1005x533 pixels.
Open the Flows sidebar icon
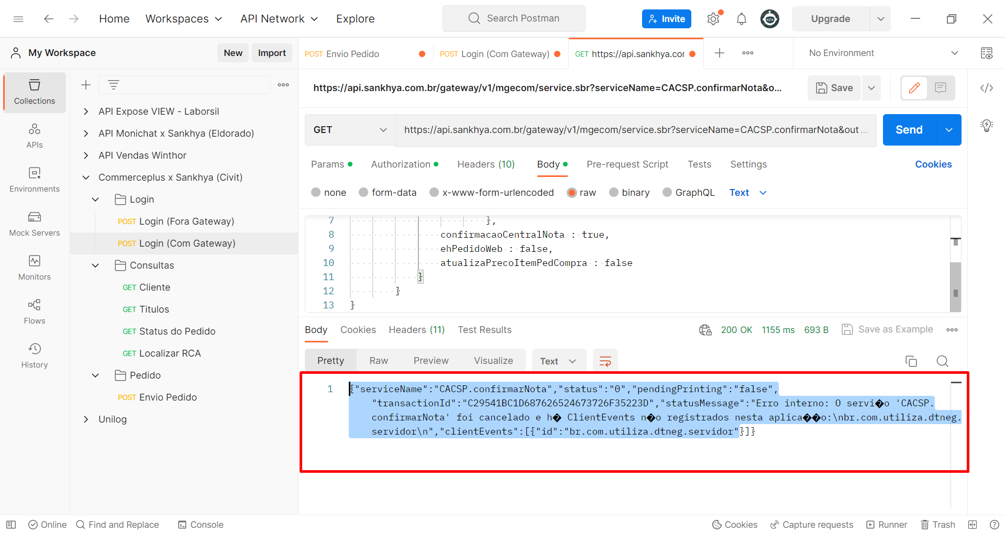[35, 312]
